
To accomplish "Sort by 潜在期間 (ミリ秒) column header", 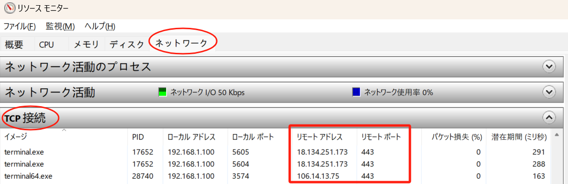I will [x=519, y=137].
